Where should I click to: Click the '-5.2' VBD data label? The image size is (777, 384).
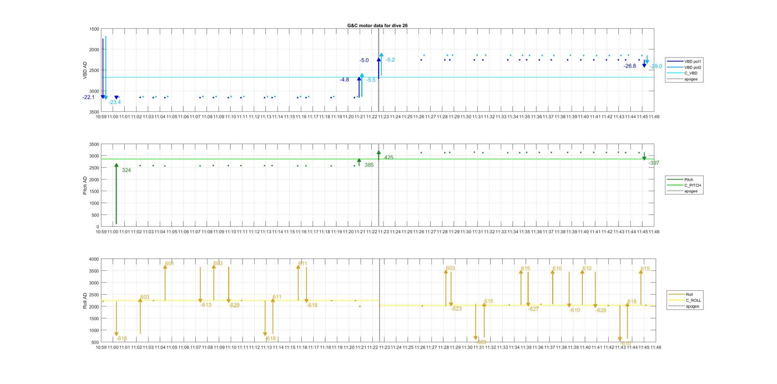coord(390,60)
